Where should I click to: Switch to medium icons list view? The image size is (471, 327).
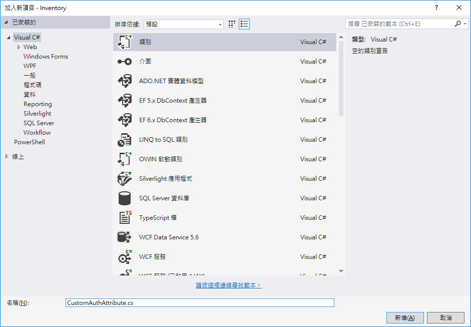pyautogui.click(x=244, y=24)
